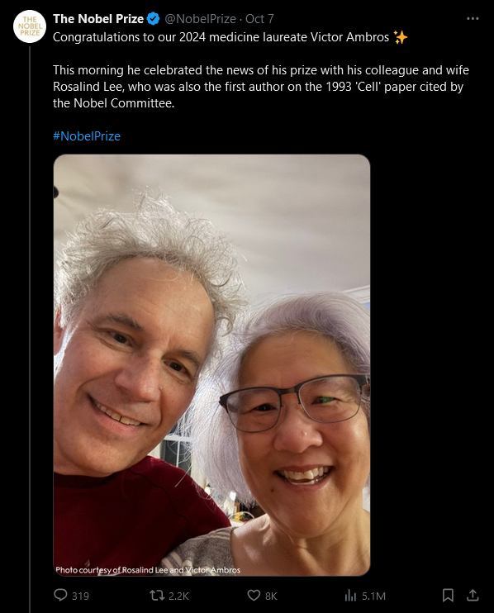
Task: Enlarge the photo of the smiling couple
Action: tap(211, 365)
